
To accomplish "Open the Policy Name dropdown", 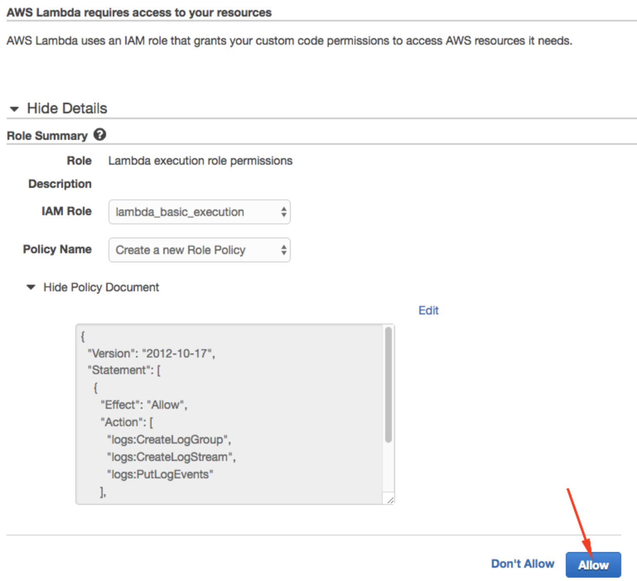I will pyautogui.click(x=199, y=250).
